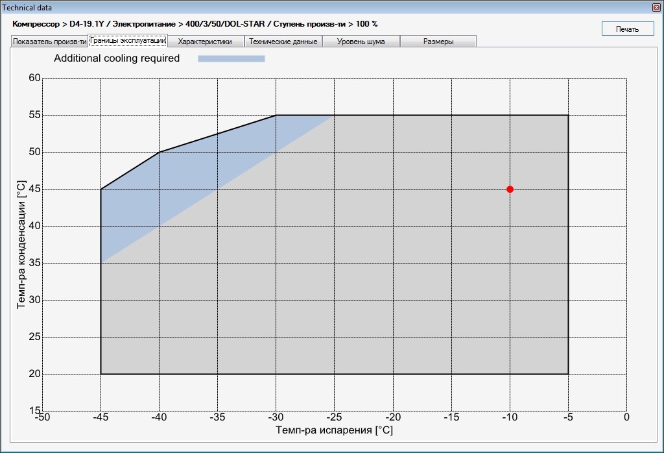Click the blue additional cooling legend swatch
The image size is (664, 453).
(x=231, y=58)
